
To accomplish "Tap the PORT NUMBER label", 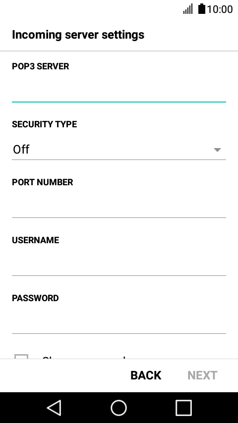I will point(43,182).
